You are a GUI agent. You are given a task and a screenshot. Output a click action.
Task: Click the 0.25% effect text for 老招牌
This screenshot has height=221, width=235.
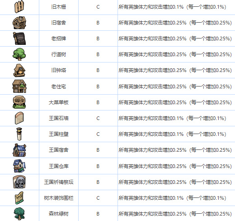(x=175, y=38)
